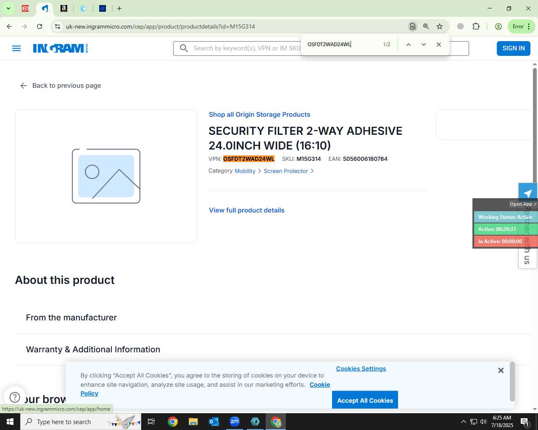Switch to the blue 'df' tab
Screen dimensions: 538x430
click(x=103, y=8)
